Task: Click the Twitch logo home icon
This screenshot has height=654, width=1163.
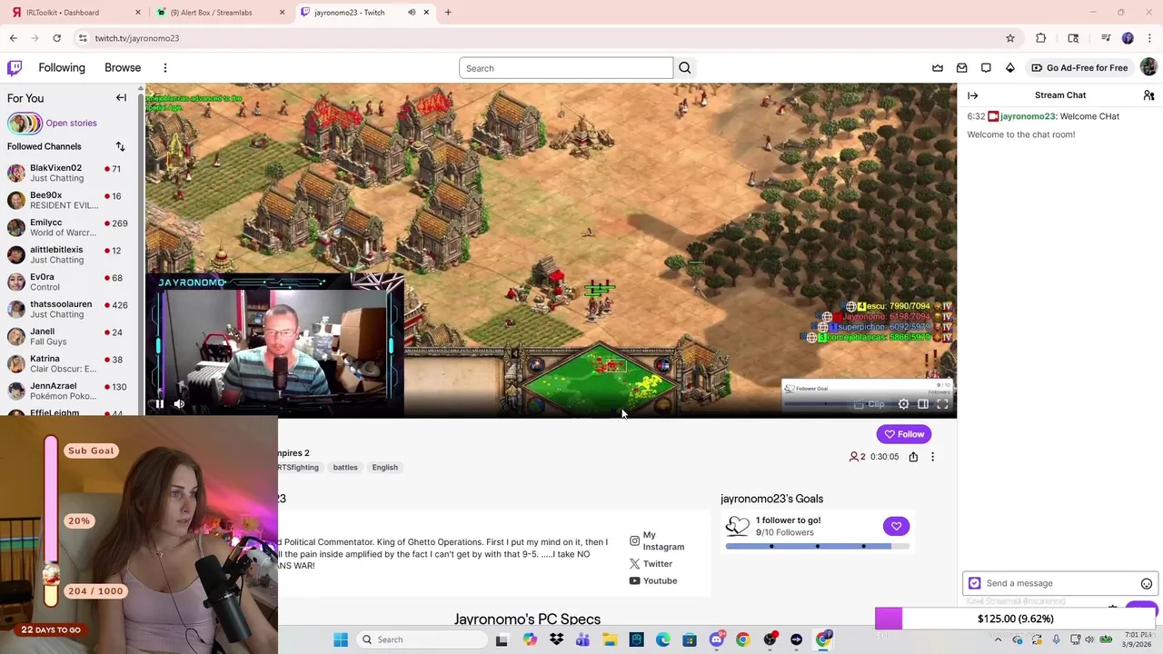Action: [15, 68]
